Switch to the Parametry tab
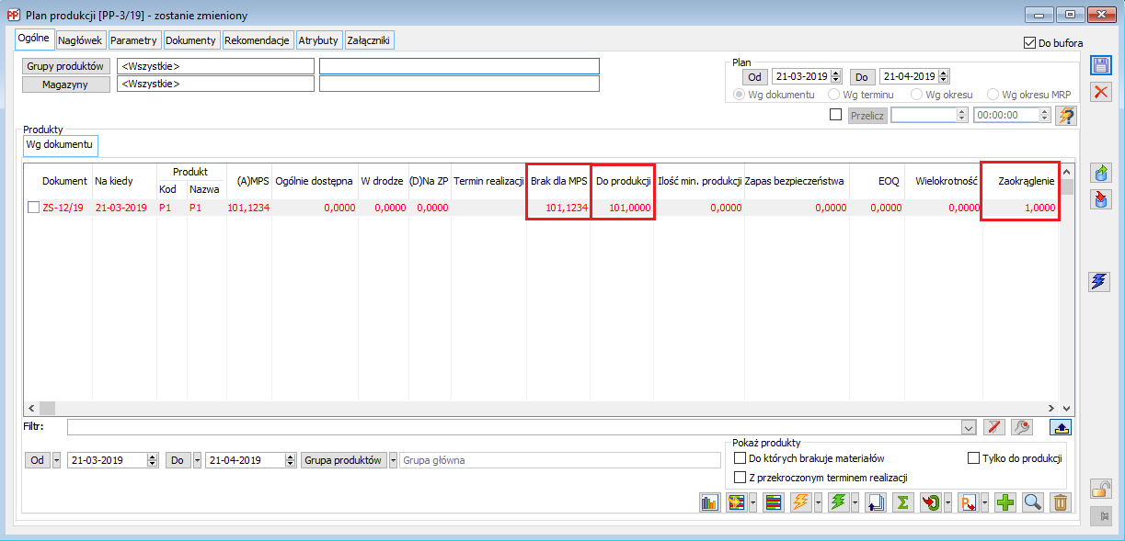Image resolution: width=1125 pixels, height=541 pixels. click(x=134, y=40)
